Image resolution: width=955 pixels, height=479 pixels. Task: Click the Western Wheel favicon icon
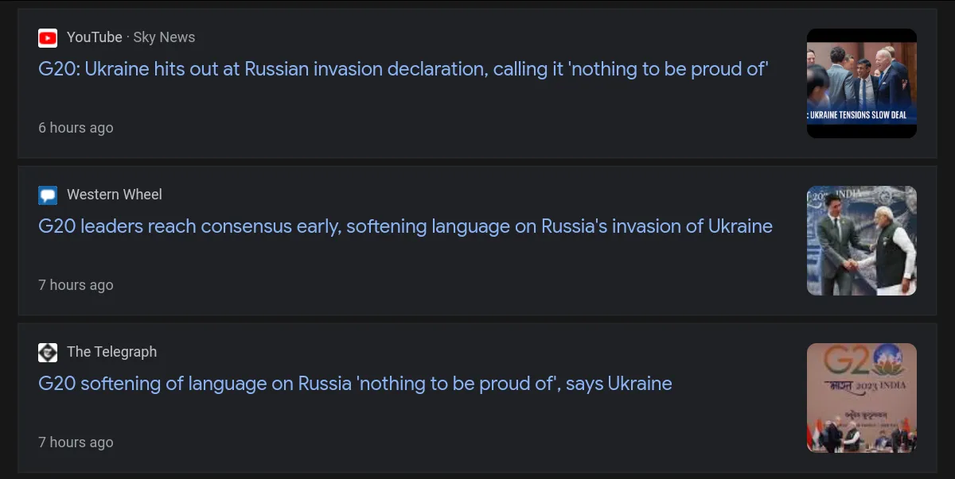coord(48,195)
